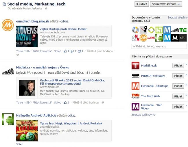The height and width of the screenshot is (147, 188).
Task: Open Zajtra štartuje proti Hríbovi Mečiar article
Action: click(63, 29)
